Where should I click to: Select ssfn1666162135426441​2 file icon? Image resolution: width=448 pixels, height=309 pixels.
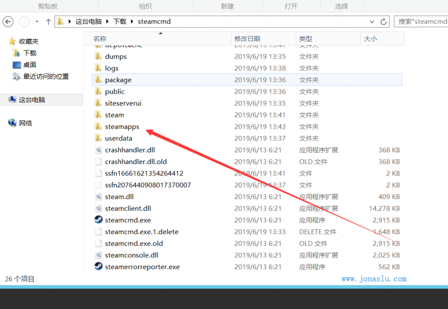tap(98, 173)
